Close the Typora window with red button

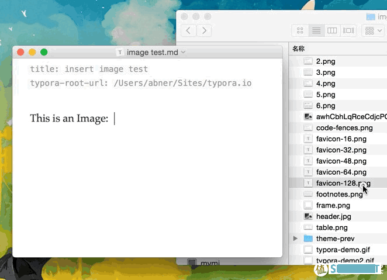tap(20, 52)
